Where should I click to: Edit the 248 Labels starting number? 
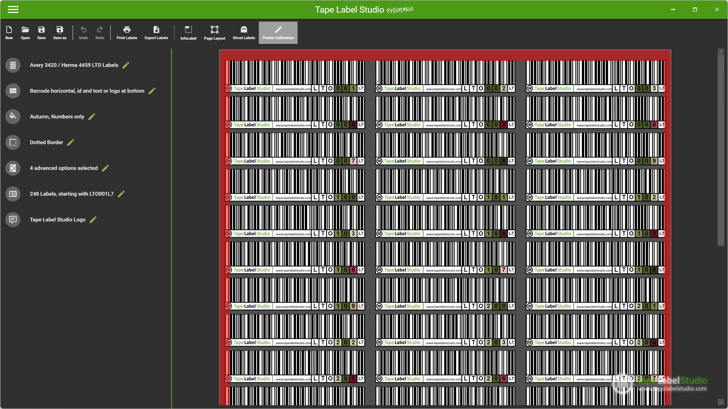point(121,194)
